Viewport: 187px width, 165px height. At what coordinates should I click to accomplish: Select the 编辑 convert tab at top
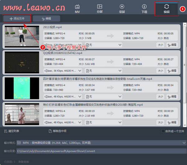pyautogui.click(x=166, y=9)
